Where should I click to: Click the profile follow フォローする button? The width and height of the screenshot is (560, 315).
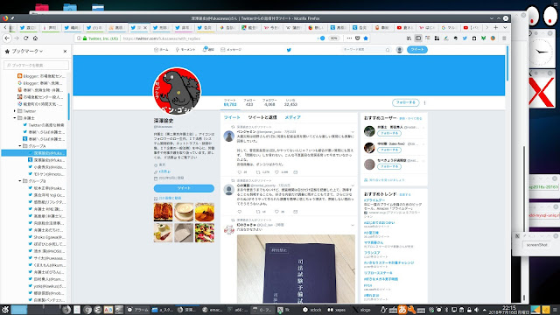406,102
